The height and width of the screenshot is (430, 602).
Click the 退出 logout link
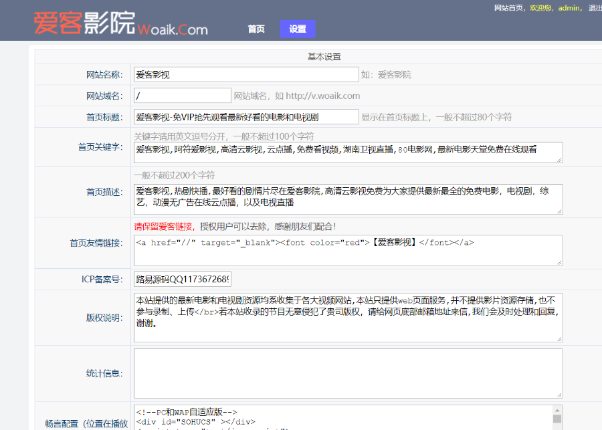click(595, 7)
